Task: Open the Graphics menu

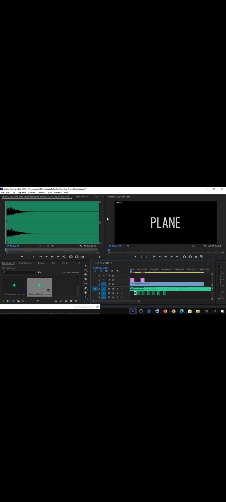Action: click(x=42, y=193)
